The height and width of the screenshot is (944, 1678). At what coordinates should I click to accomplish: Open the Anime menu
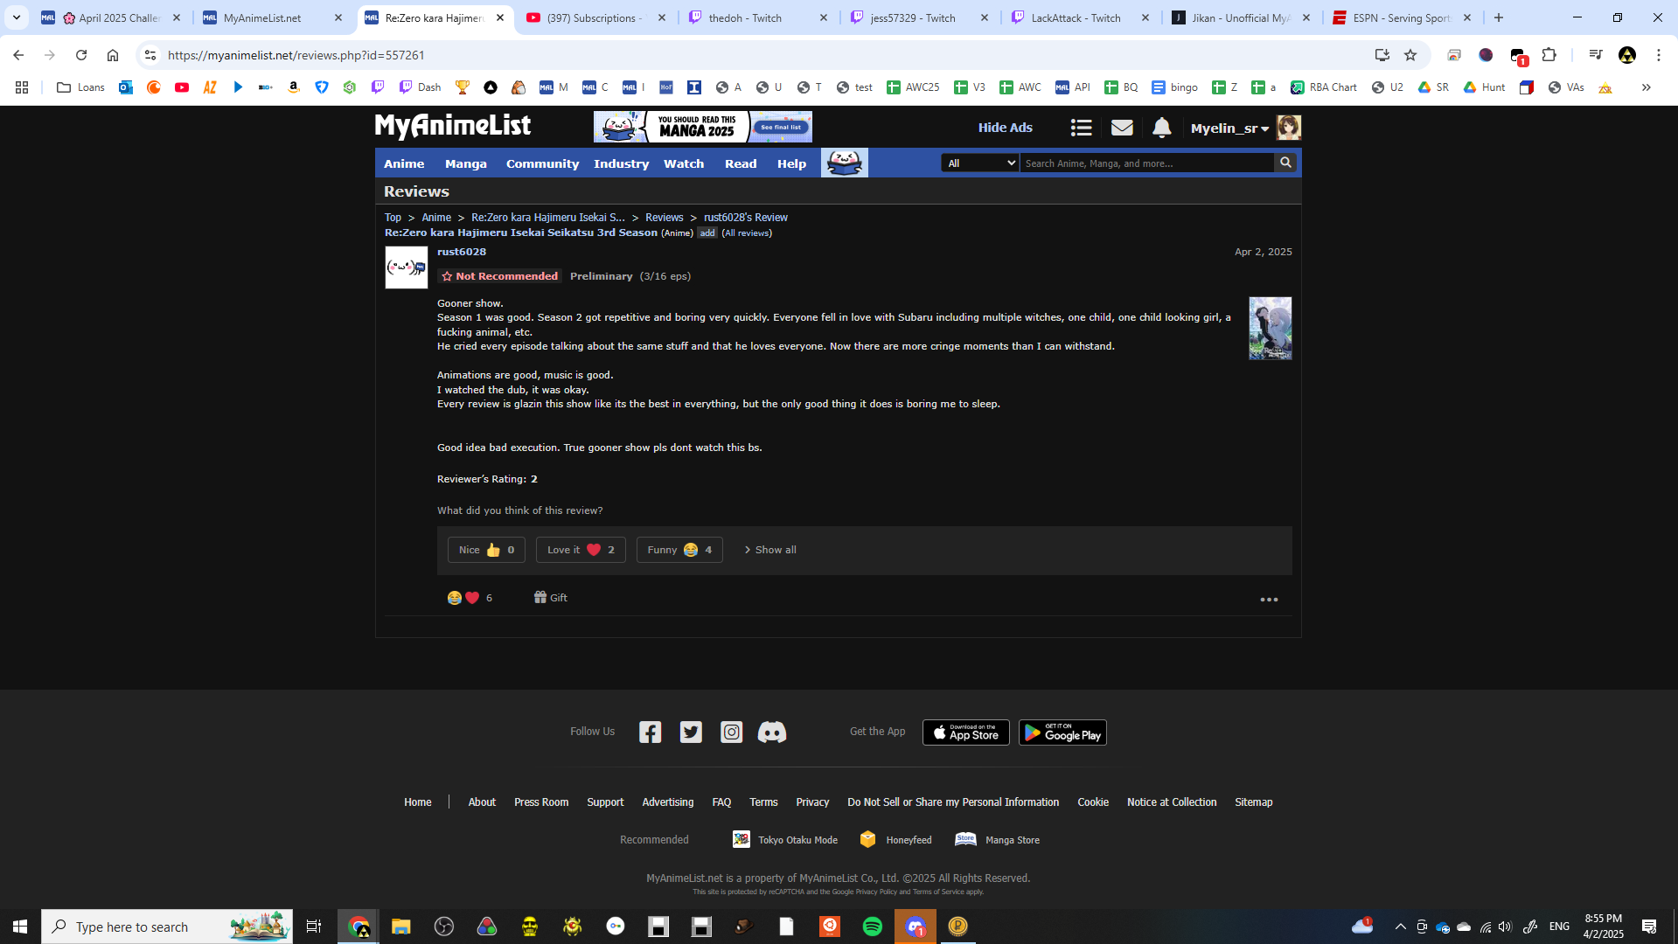(404, 163)
